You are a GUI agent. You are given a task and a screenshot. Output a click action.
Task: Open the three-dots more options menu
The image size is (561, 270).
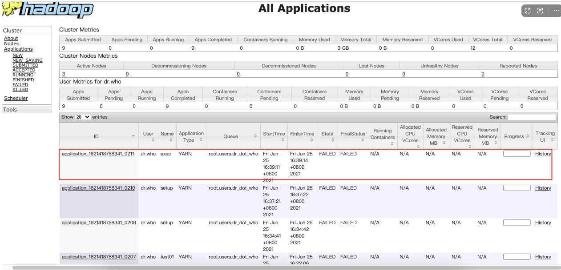(x=556, y=11)
